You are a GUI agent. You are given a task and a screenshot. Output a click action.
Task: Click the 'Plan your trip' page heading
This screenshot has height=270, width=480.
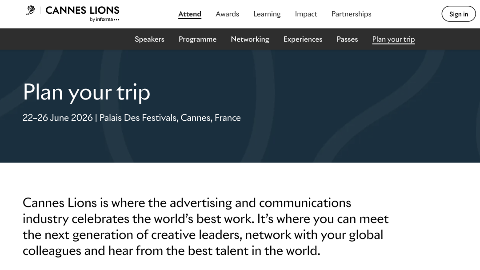pos(87,92)
